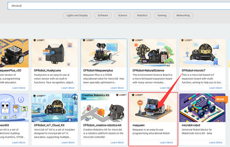
Task: Learn More link for MaqueenPlus_v20
Action: [x=19, y=88]
